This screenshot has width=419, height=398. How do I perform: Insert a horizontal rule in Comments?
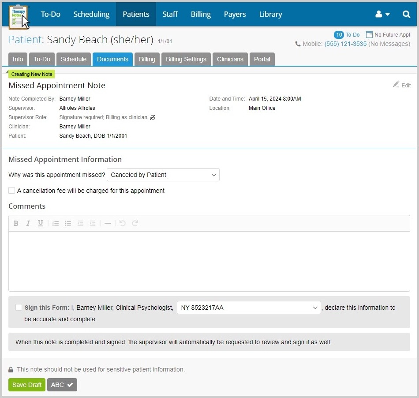[108, 223]
